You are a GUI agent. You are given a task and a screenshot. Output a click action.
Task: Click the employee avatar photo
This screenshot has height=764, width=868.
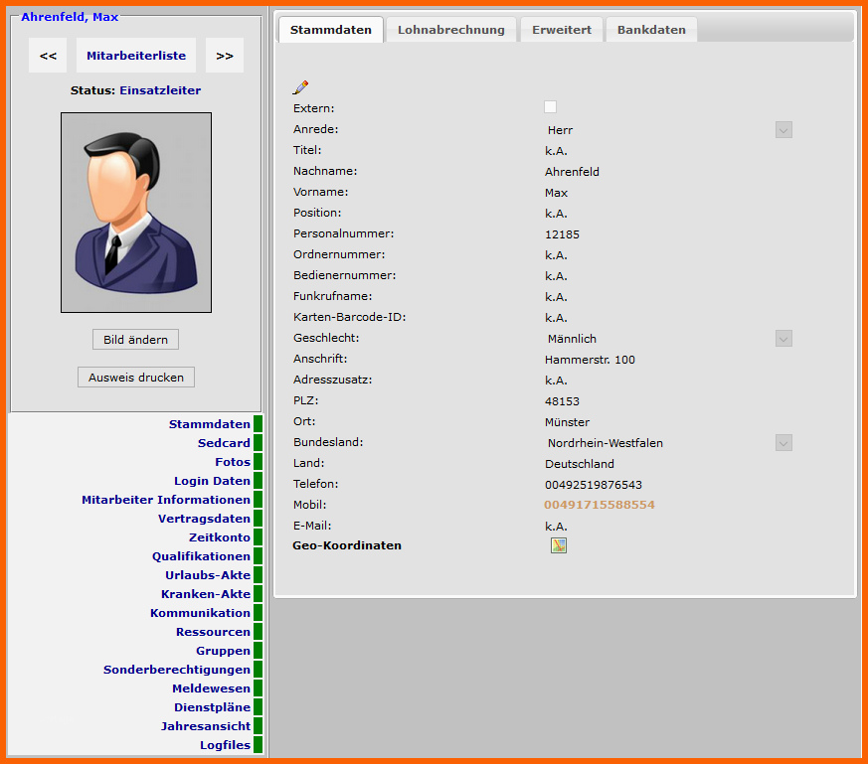coord(136,213)
